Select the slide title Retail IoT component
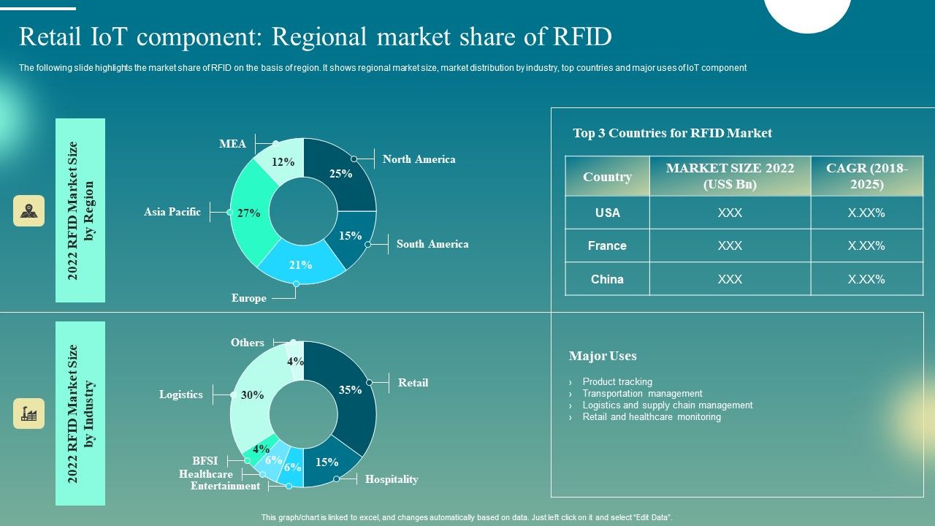Viewport: 935px width, 526px height. pos(315,36)
